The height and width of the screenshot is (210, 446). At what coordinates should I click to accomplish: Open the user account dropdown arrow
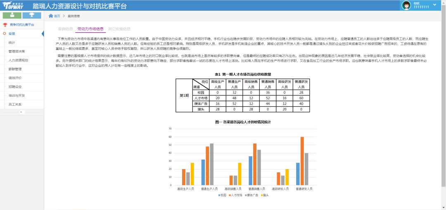435,4
